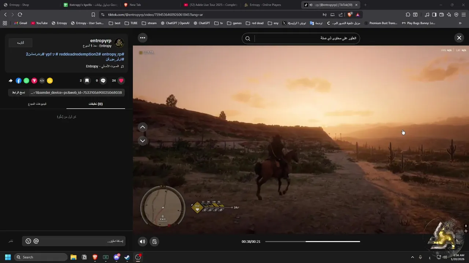469x263 pixels.
Task: Open the #entropy_rp hashtag
Action: 113,54
